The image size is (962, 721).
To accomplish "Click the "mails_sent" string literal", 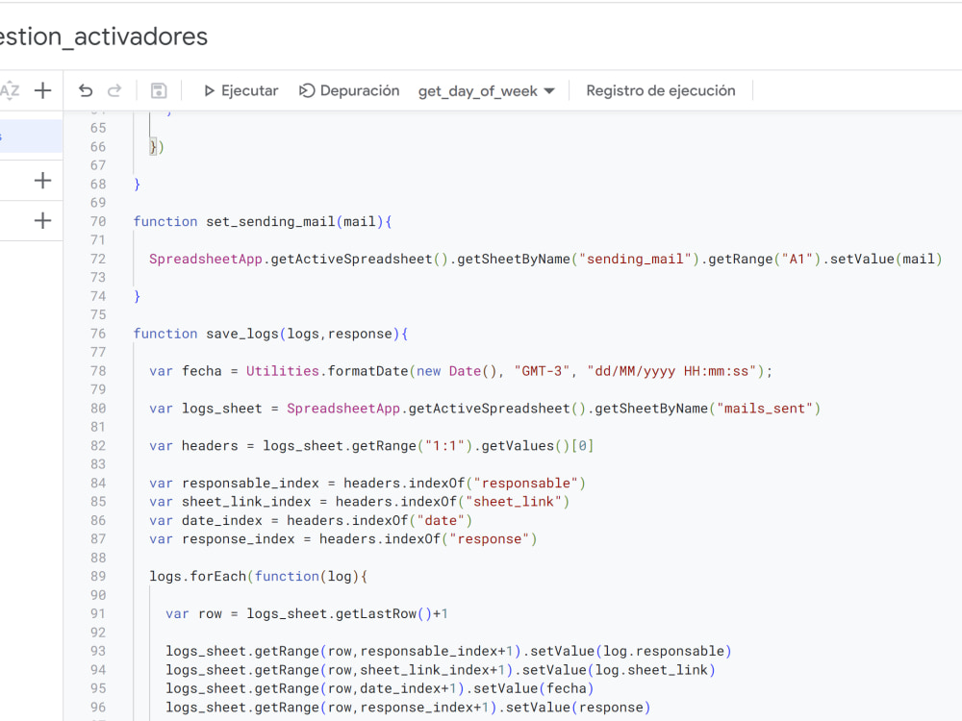I will [x=765, y=409].
